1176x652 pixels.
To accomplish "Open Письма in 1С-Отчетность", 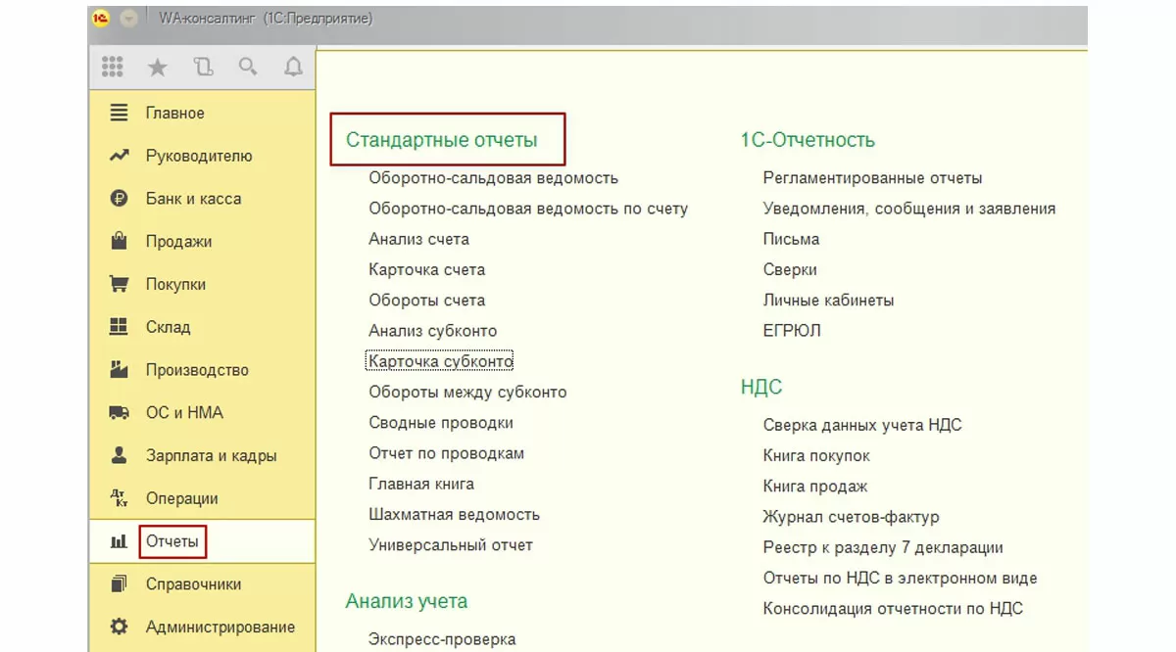I will coord(791,239).
